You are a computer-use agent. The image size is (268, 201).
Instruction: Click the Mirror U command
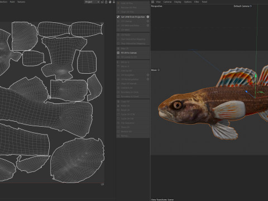pos(133,62)
